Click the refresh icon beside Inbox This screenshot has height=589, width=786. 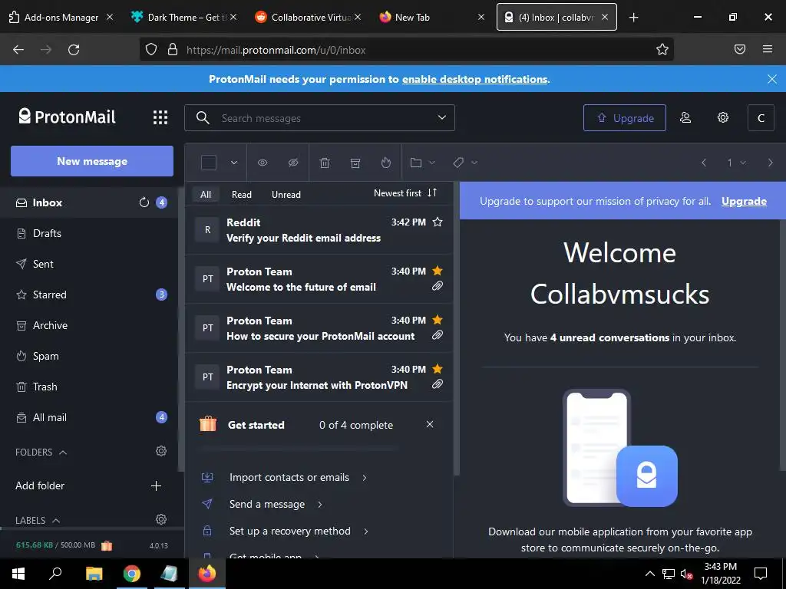pos(144,202)
